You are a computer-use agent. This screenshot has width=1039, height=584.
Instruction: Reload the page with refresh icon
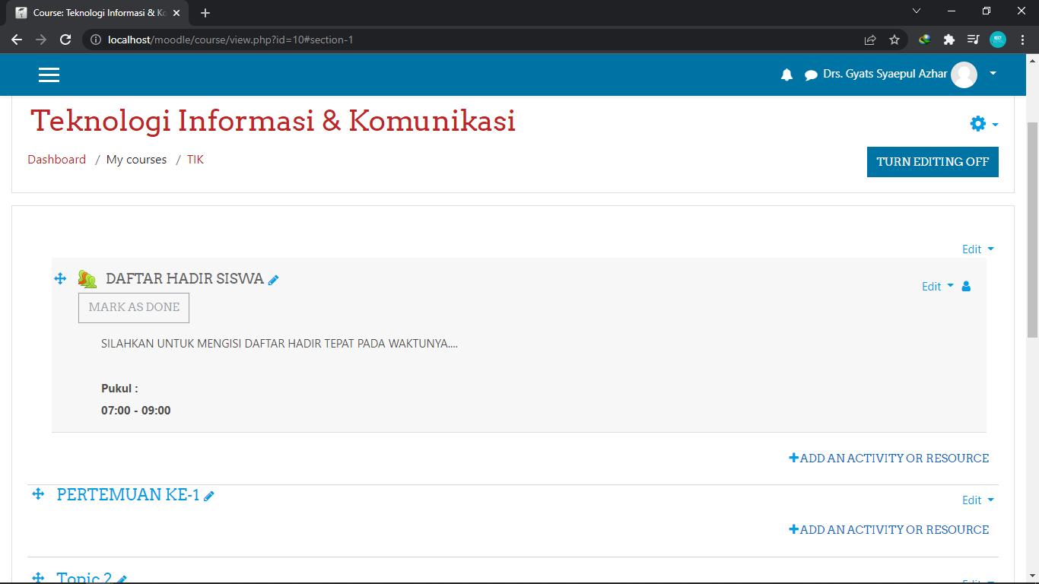click(65, 40)
